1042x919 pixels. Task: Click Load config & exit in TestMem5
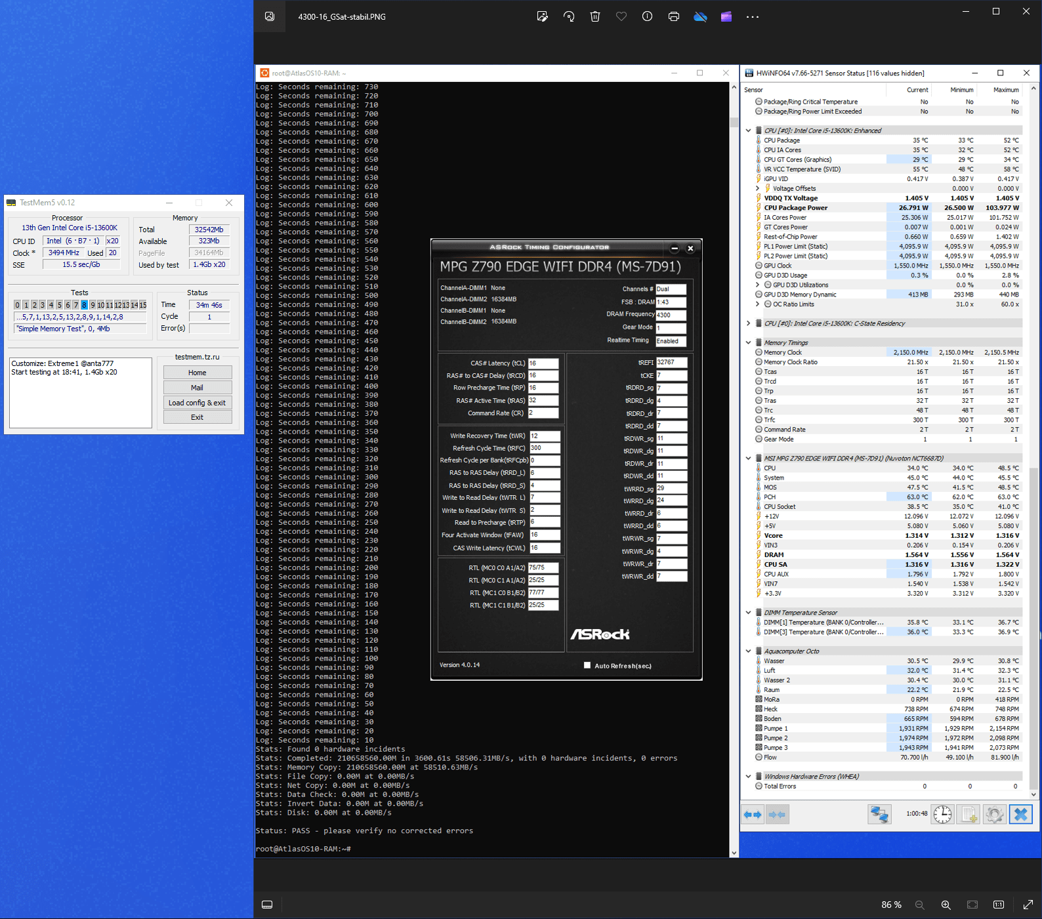[198, 403]
